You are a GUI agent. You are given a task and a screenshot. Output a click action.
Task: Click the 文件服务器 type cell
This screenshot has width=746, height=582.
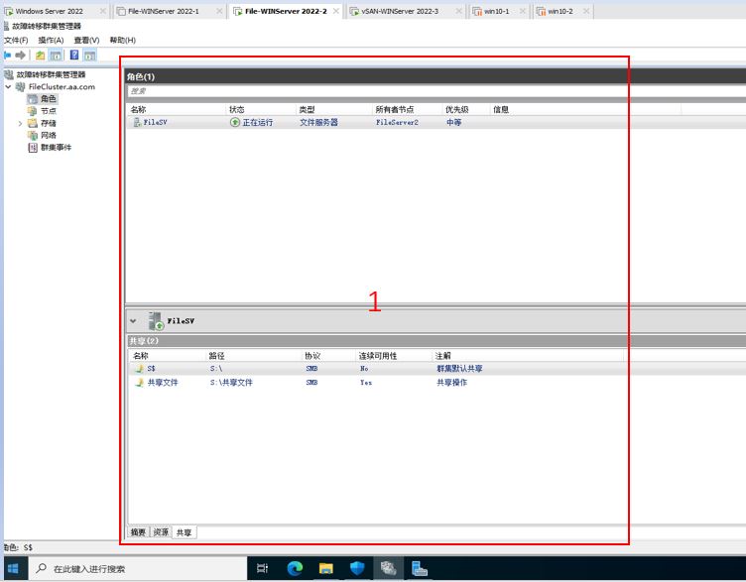318,122
